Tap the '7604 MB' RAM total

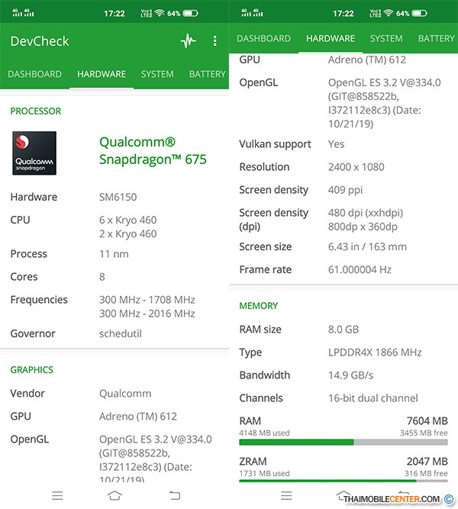click(x=427, y=421)
